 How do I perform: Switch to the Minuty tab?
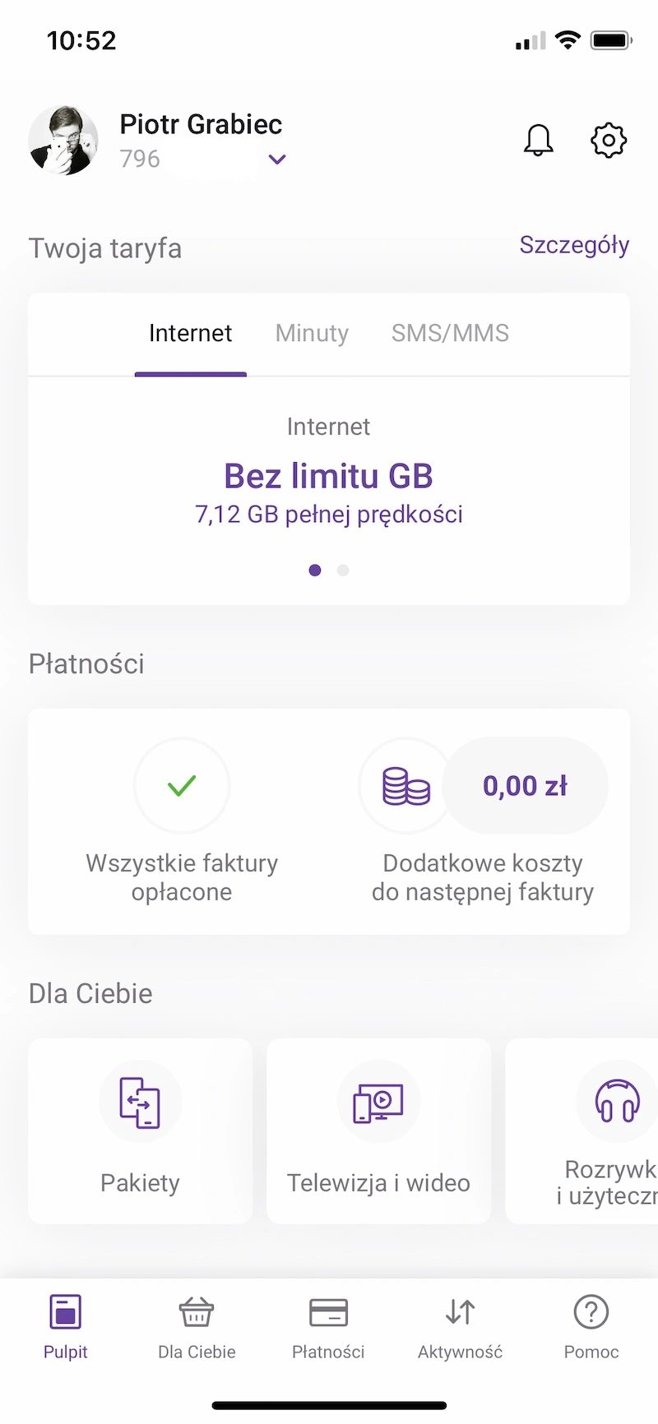tap(312, 333)
